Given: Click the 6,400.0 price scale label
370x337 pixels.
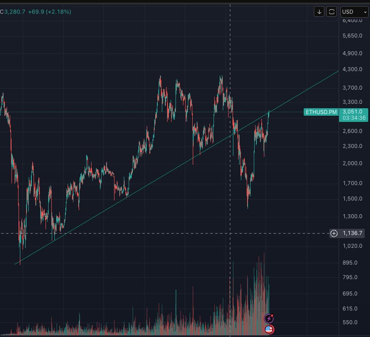Looking at the screenshot, I should [x=352, y=20].
